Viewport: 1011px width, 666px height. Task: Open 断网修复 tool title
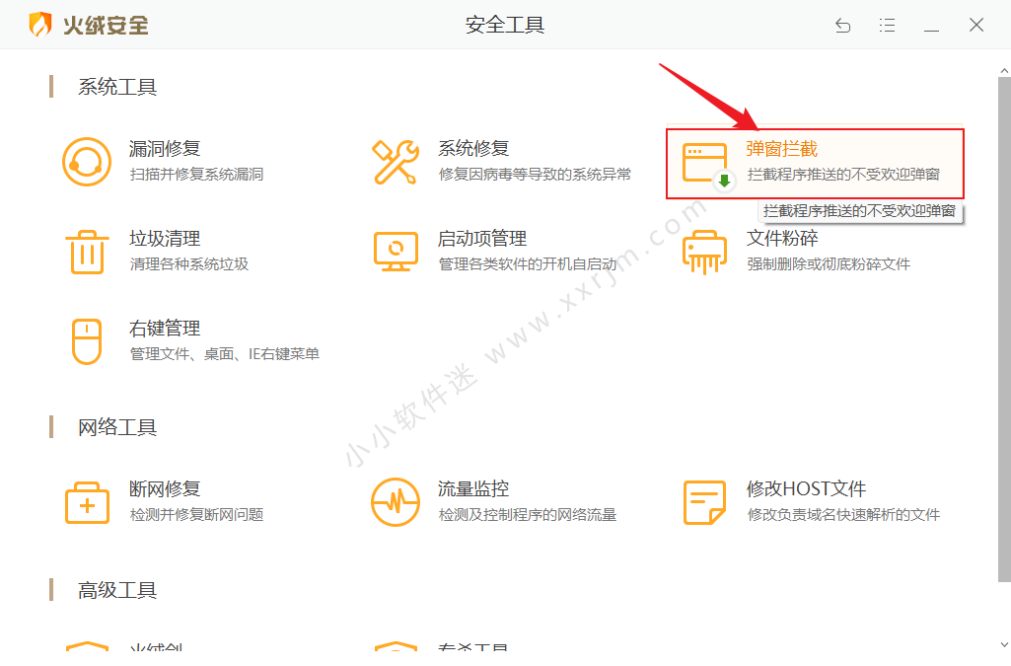point(165,488)
